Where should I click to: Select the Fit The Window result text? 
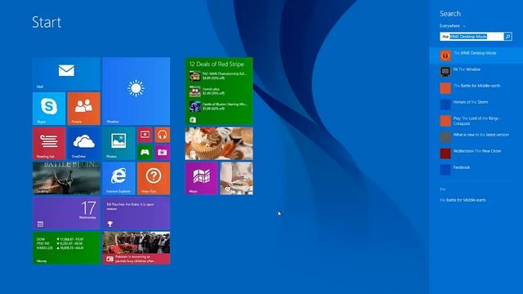tap(467, 69)
